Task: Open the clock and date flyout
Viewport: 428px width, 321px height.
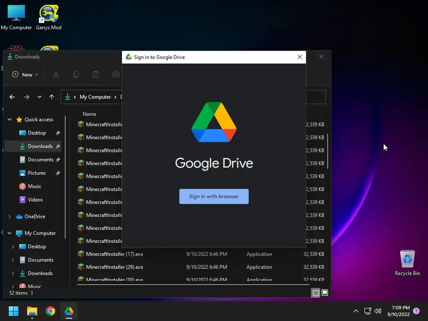Action: [x=398, y=311]
